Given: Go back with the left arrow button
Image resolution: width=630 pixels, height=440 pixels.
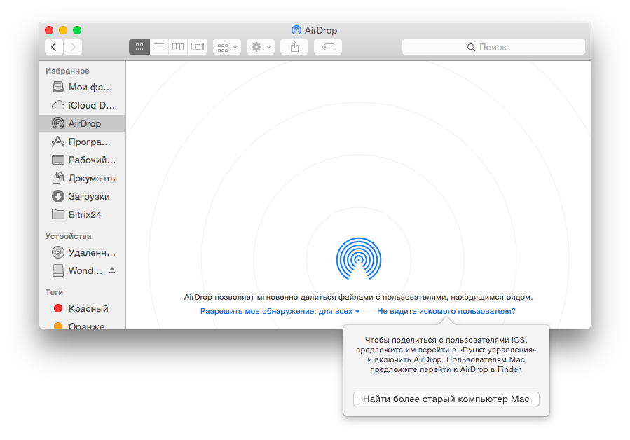Looking at the screenshot, I should (54, 47).
